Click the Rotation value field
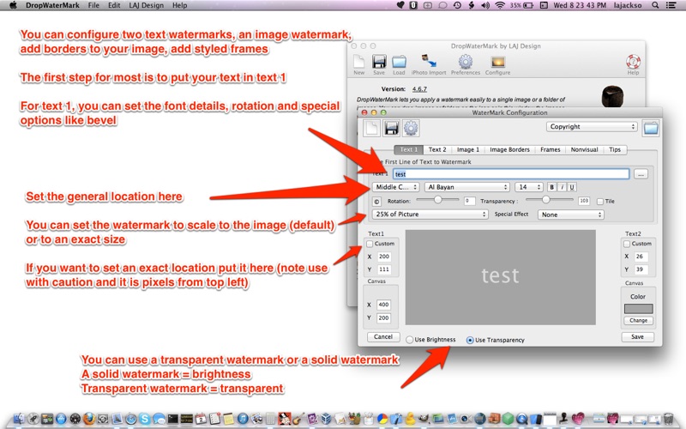 (x=469, y=201)
